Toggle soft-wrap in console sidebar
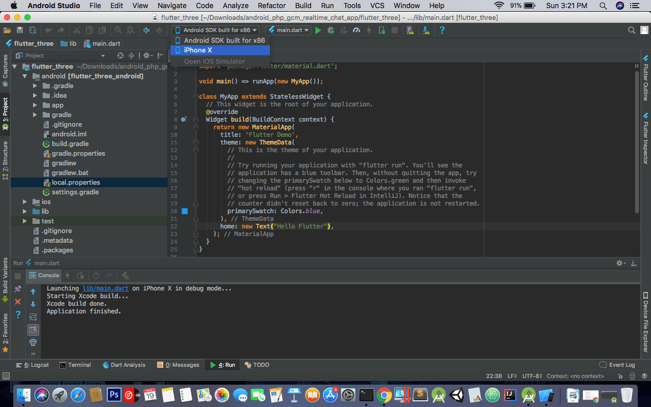The image size is (651, 407). tap(33, 317)
